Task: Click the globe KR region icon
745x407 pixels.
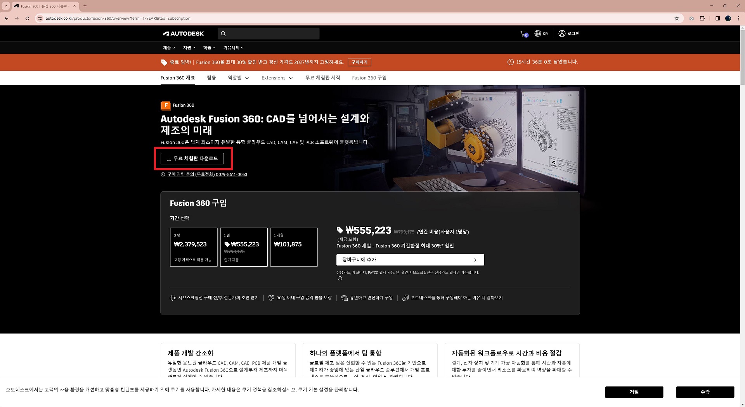Action: click(x=541, y=34)
